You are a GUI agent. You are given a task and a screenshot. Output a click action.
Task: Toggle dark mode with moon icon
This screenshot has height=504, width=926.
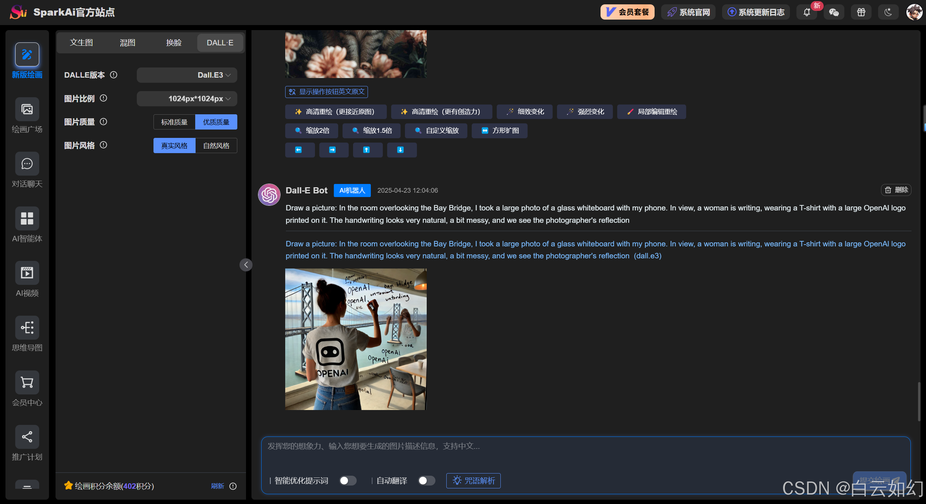(888, 12)
